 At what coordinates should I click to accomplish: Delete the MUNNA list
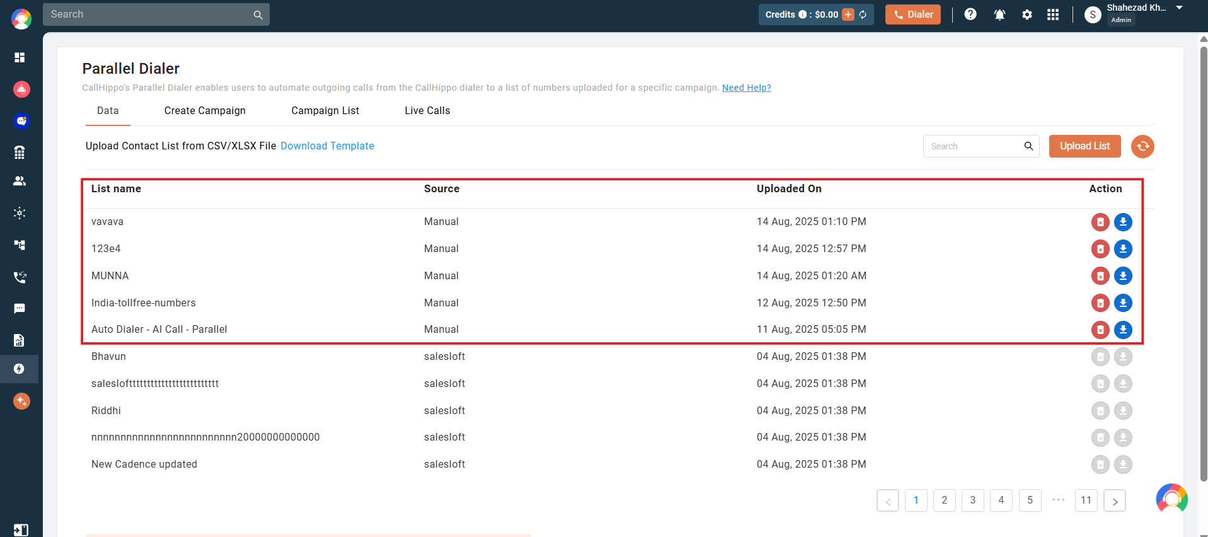[1100, 276]
